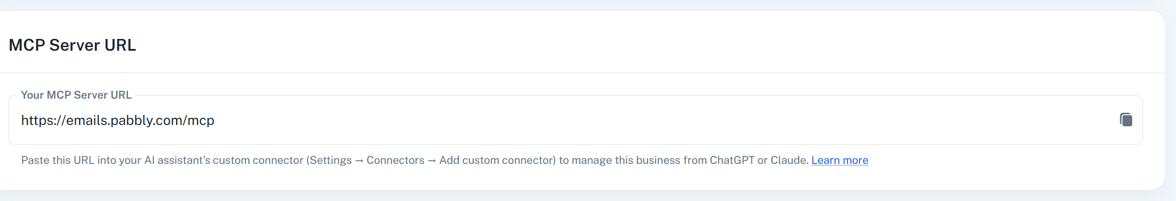Click the "Add custom connector" phrase
Viewport: 1176px width, 201px height.
496,160
